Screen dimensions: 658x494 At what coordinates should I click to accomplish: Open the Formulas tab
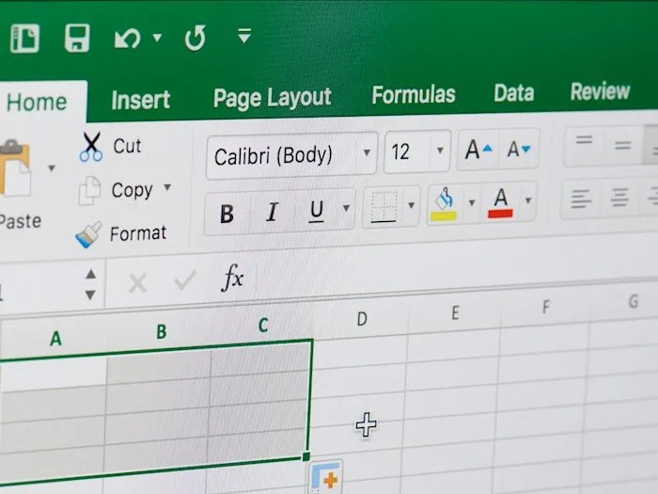tap(413, 95)
